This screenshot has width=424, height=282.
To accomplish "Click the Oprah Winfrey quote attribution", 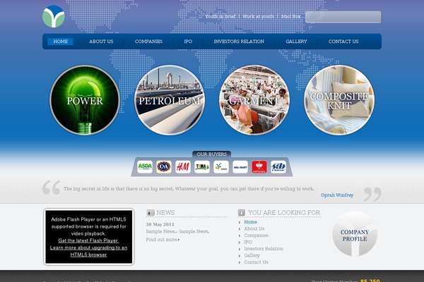I will (337, 195).
